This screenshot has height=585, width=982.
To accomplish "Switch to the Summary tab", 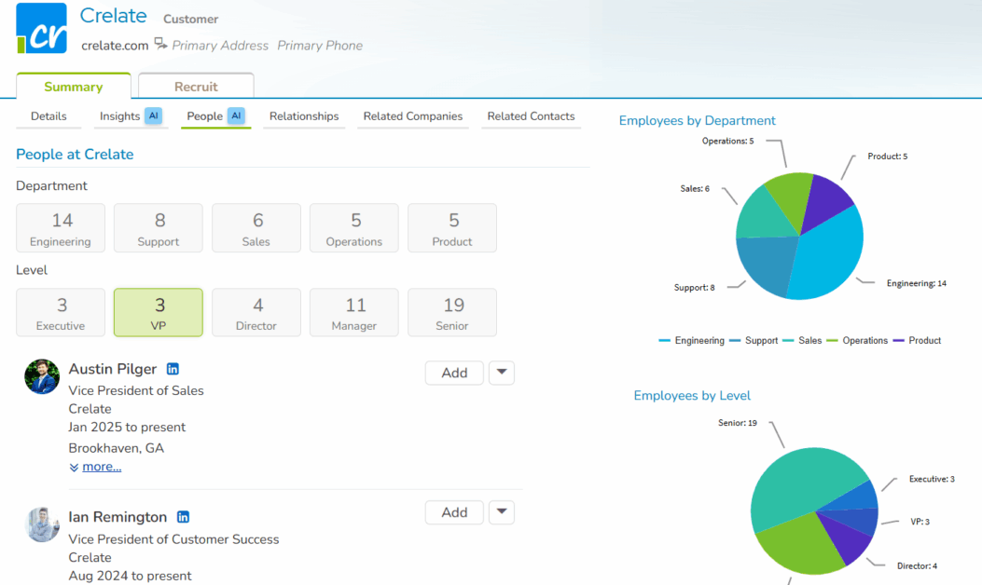I will pos(74,87).
